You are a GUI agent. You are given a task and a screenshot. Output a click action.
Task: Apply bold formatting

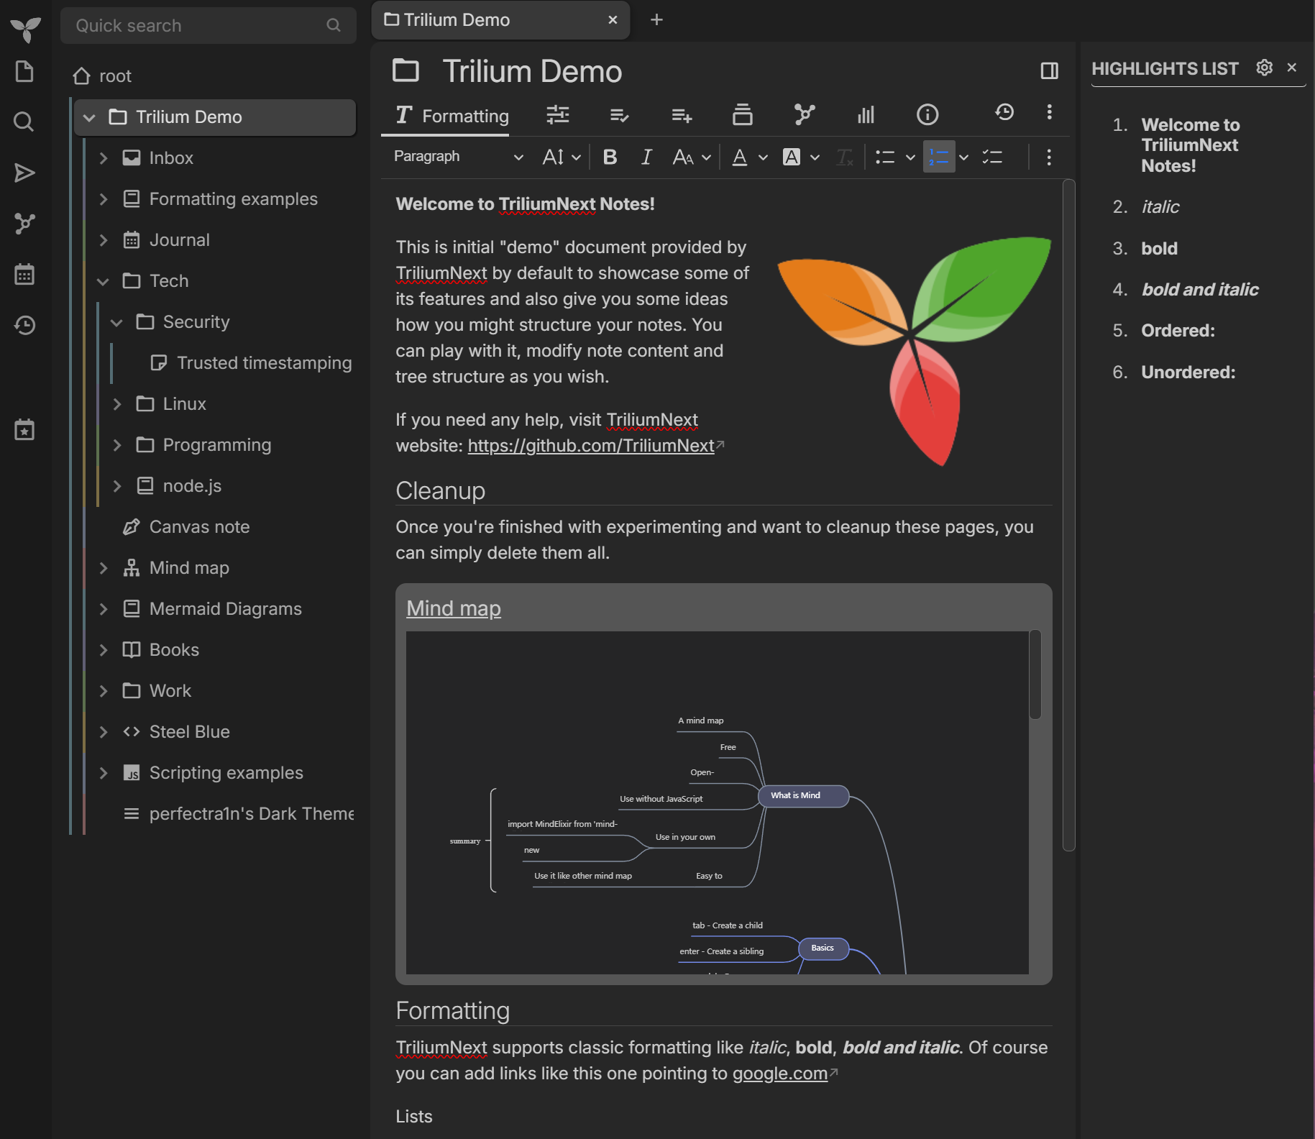pos(610,157)
